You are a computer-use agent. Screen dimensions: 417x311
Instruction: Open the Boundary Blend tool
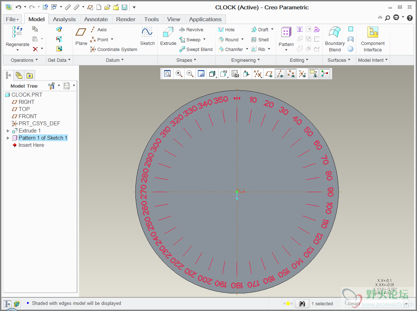pyautogui.click(x=335, y=39)
